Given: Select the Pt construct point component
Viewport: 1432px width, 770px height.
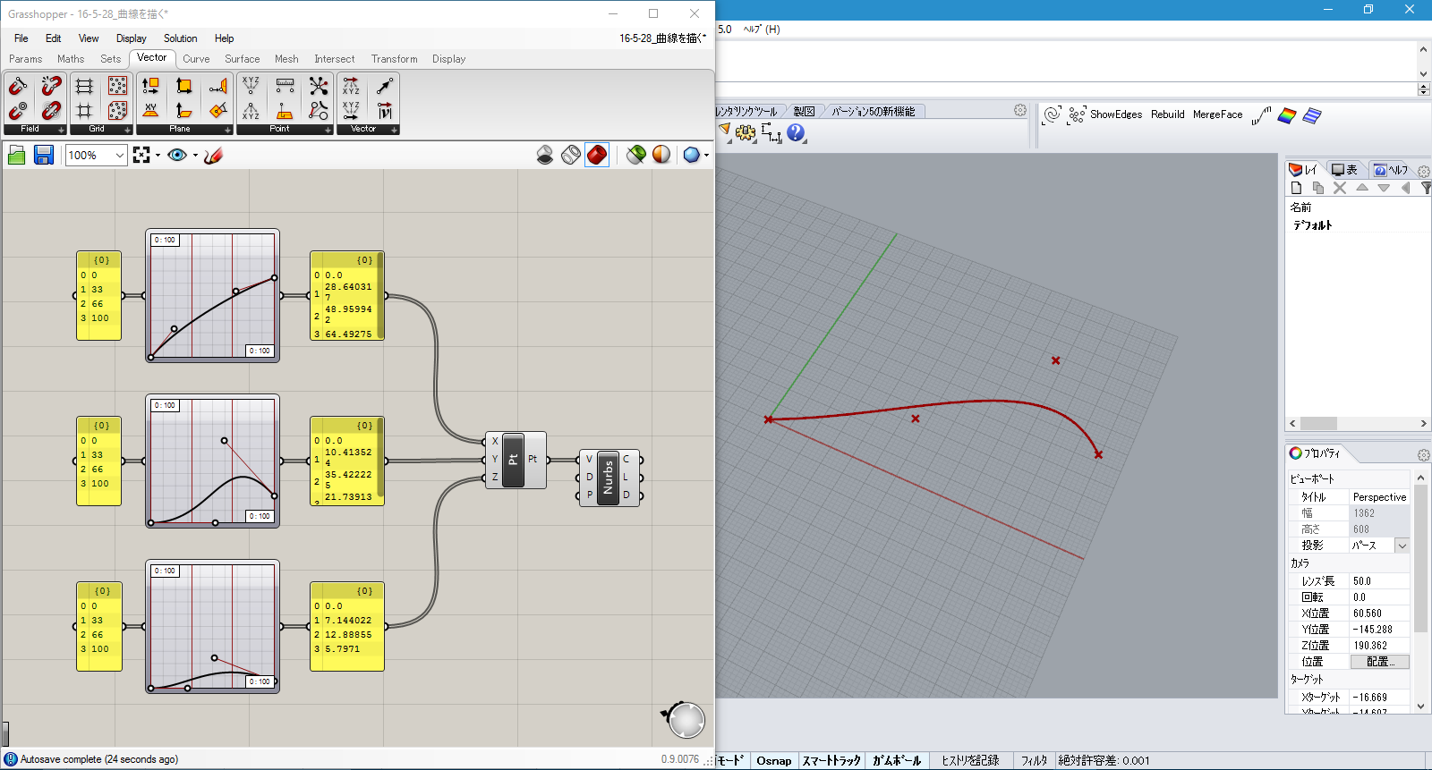Looking at the screenshot, I should (x=516, y=460).
